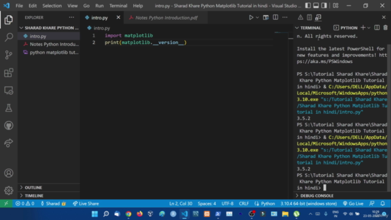Screen dimensions: 391x220
Task: Open remote window from status bar
Action: point(6,204)
